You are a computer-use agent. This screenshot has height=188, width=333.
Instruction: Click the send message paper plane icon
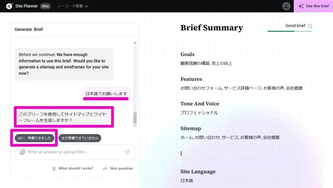click(127, 152)
